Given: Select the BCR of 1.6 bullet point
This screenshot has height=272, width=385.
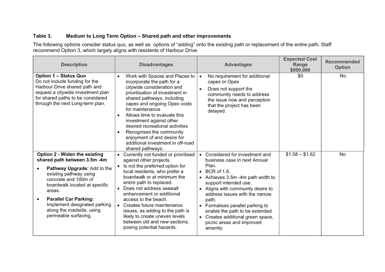Looking at the screenshot, I should (x=218, y=171).
